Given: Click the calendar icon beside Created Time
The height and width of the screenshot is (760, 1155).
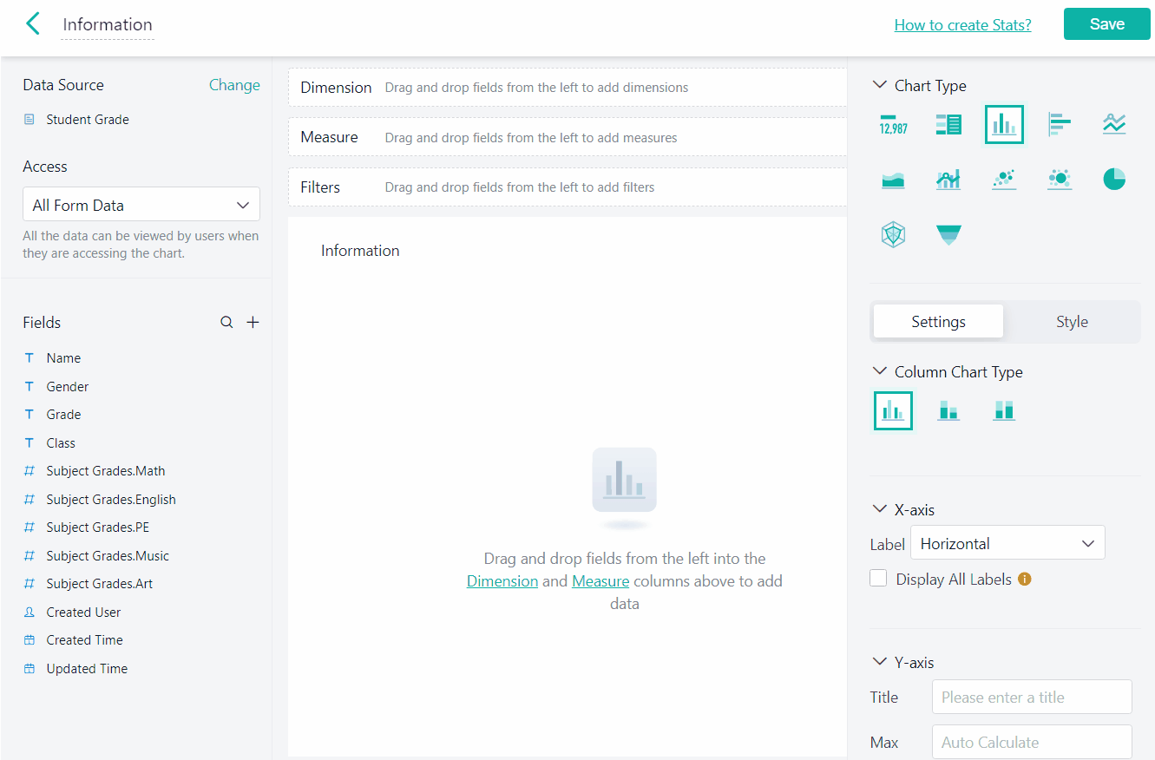Looking at the screenshot, I should tap(30, 640).
